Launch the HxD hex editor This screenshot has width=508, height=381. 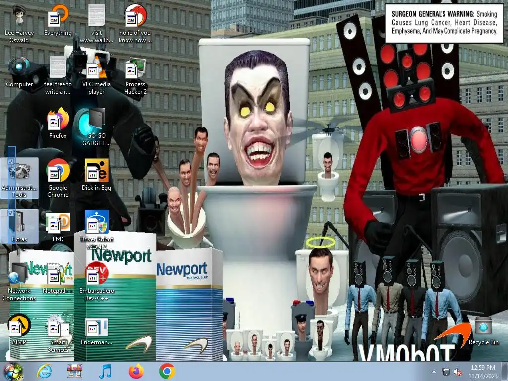click(x=58, y=227)
